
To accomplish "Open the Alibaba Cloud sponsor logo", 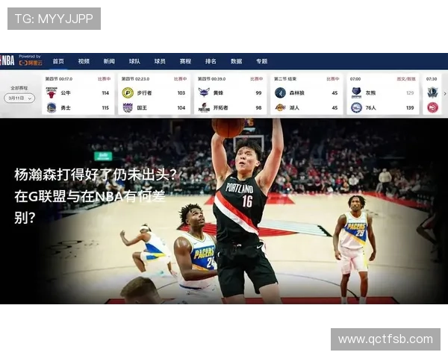I will pyautogui.click(x=31, y=61).
